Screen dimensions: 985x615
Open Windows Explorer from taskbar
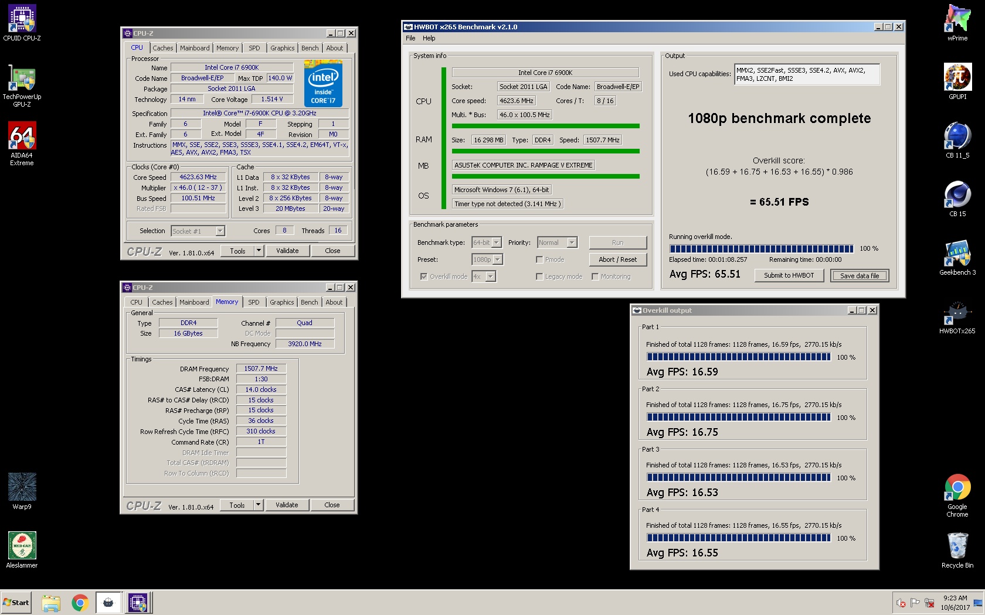pyautogui.click(x=51, y=603)
